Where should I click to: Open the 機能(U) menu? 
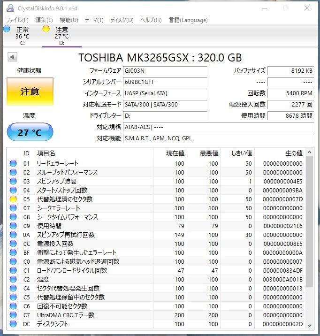(x=69, y=20)
